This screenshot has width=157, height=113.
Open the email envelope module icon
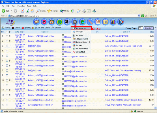pyautogui.click(x=36, y=22)
